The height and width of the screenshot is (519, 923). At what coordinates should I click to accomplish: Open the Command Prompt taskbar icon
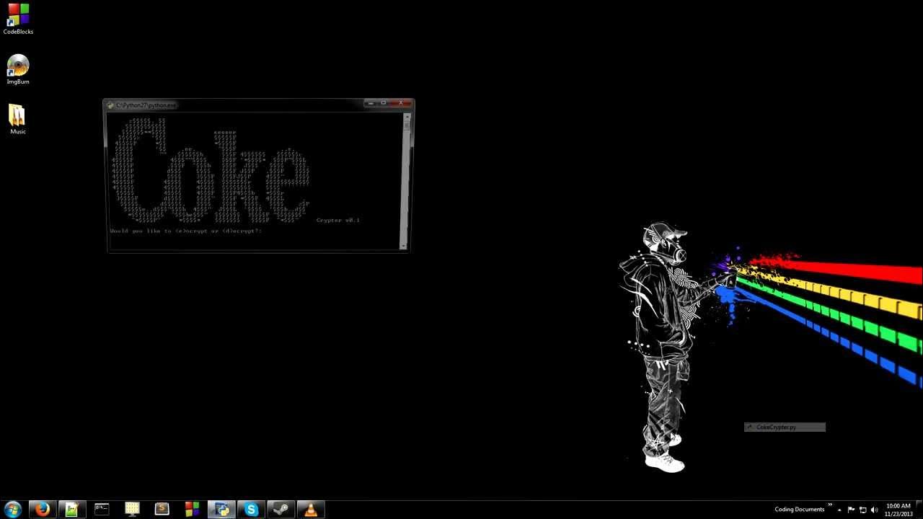pyautogui.click(x=102, y=509)
